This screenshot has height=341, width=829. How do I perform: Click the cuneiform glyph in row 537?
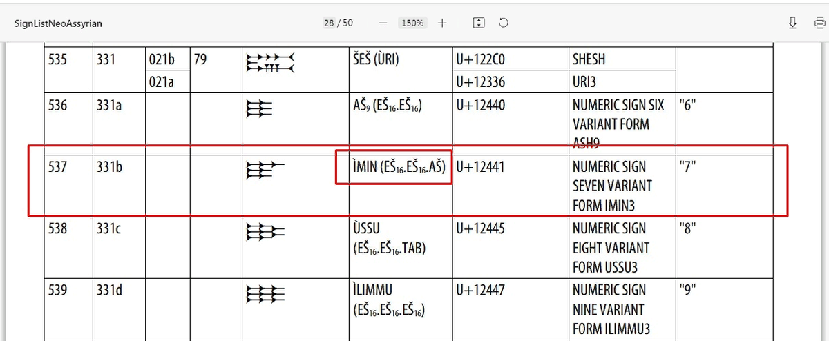pos(265,170)
